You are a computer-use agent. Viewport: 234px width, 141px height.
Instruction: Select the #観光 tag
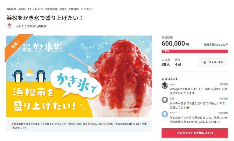(63, 9)
